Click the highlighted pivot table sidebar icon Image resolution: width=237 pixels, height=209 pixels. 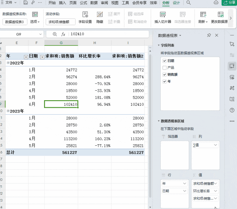[x=232, y=66]
